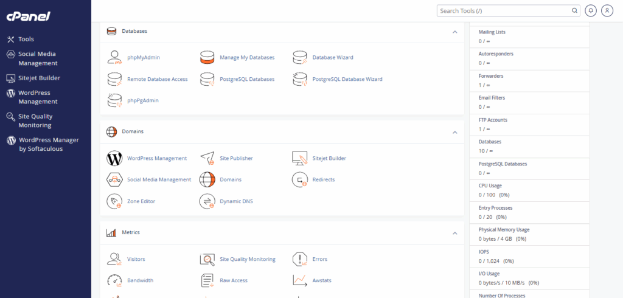Click the IOPS statistic label

coord(484,252)
